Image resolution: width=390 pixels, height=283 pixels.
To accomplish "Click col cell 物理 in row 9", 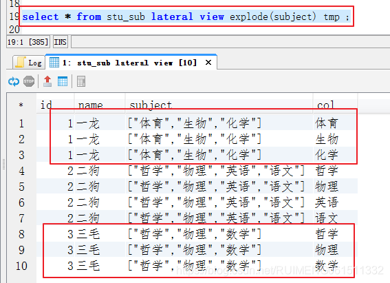I will [x=335, y=250].
